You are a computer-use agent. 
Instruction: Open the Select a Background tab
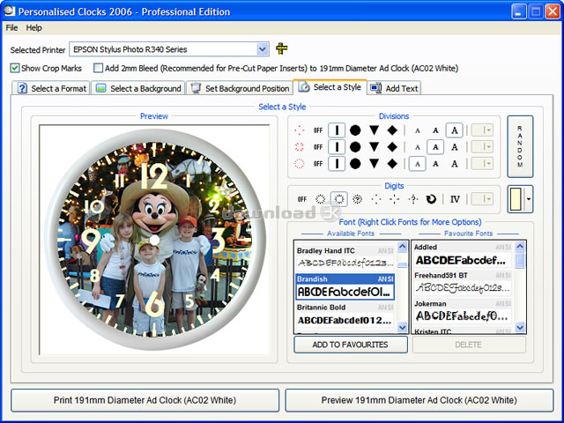coord(138,88)
